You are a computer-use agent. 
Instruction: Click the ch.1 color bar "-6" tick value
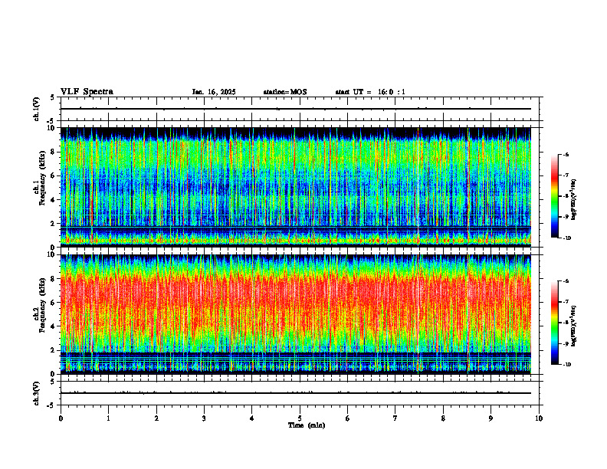[x=566, y=155]
